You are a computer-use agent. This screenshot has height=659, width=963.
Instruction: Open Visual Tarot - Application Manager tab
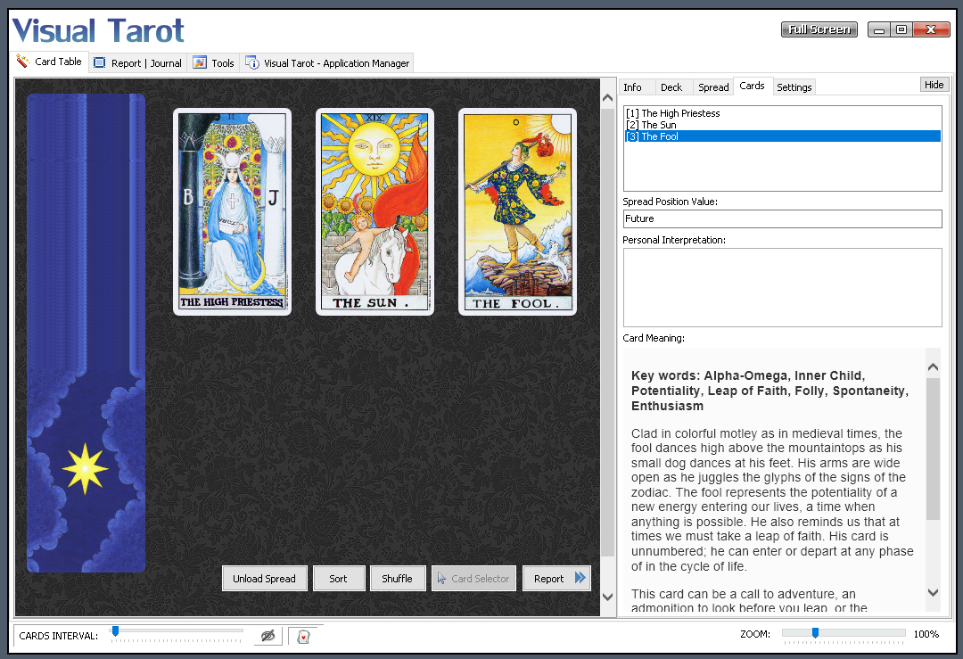click(327, 62)
